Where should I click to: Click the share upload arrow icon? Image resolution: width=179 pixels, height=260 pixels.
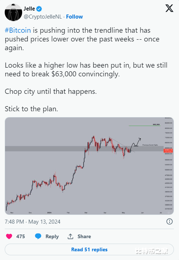pos(70,236)
